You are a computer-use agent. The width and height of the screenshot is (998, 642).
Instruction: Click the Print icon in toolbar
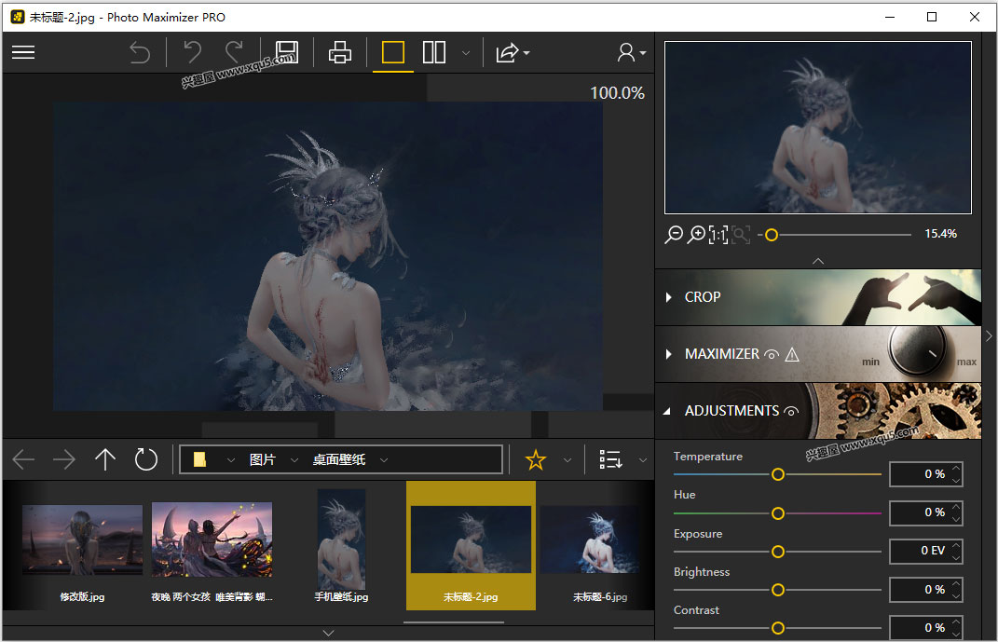(340, 52)
